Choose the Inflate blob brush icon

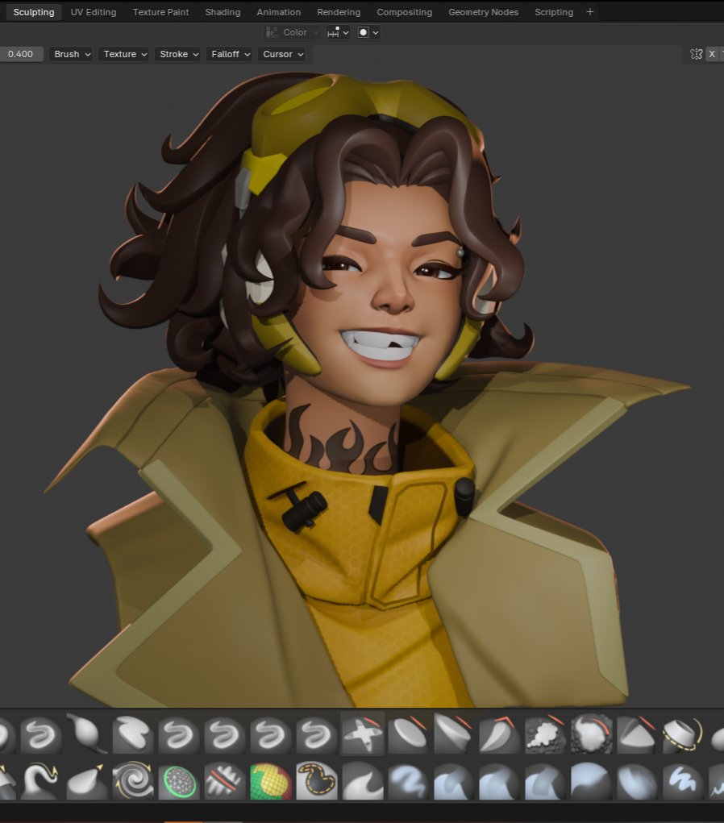tap(87, 734)
